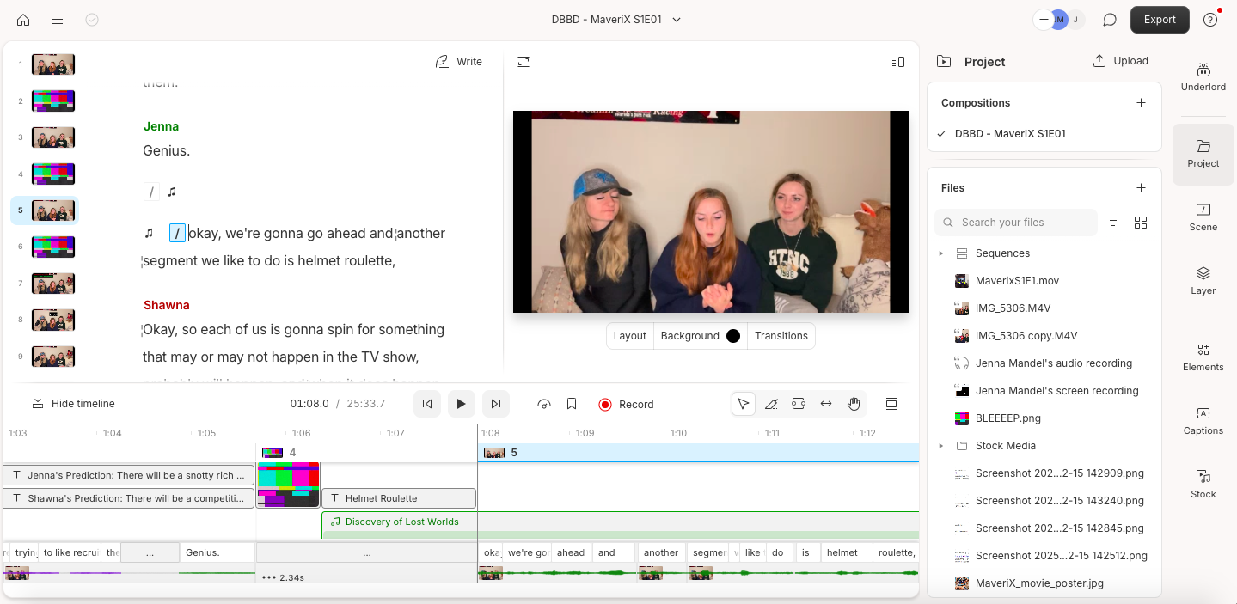
Task: Open the Captions sidebar tab
Action: click(1203, 421)
